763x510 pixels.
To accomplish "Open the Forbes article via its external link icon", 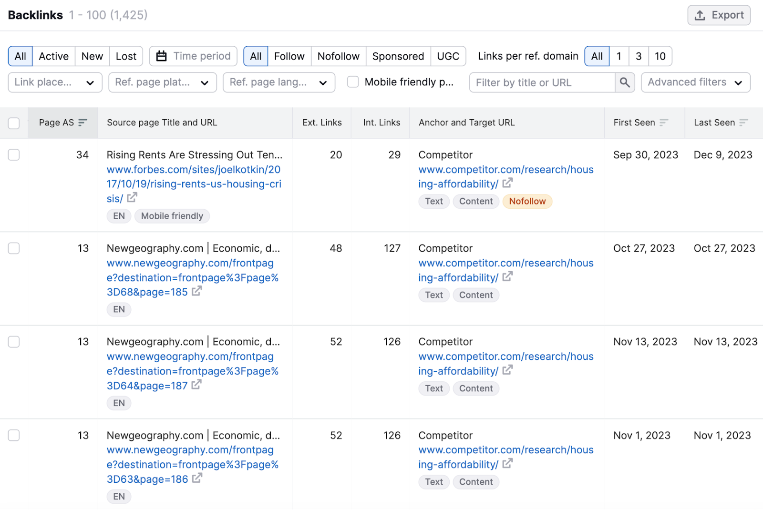I will [x=132, y=197].
